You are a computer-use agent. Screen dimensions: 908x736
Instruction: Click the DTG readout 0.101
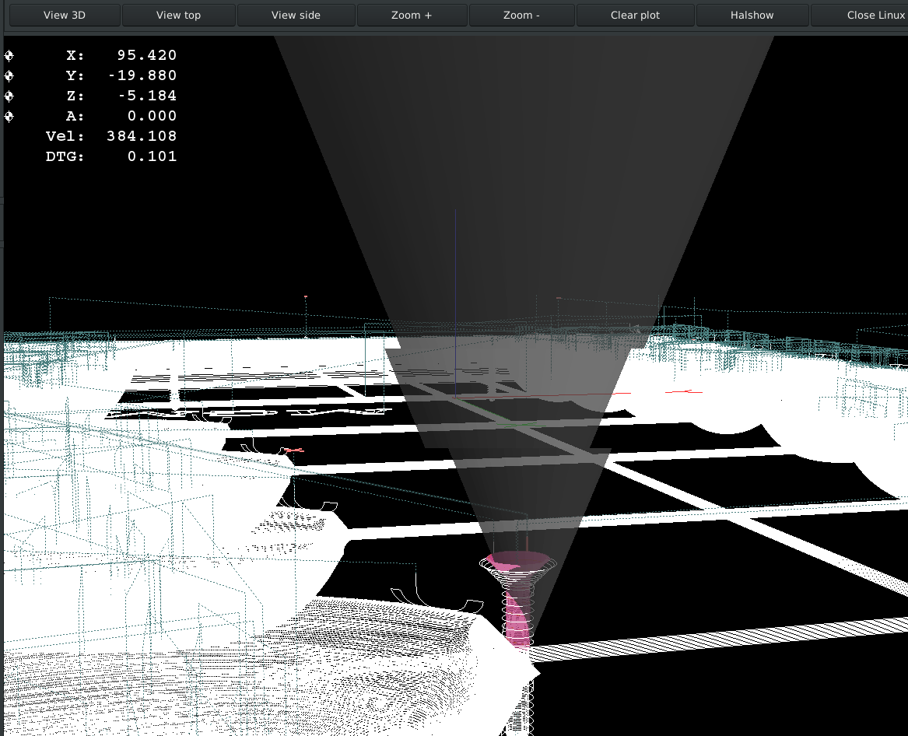[152, 156]
